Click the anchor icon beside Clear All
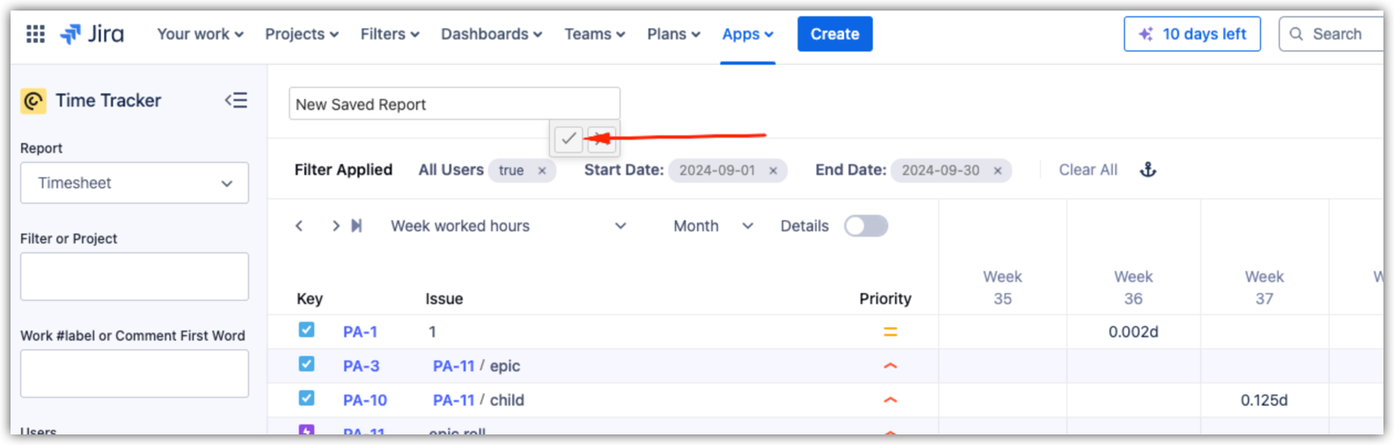Screen dimensions: 1394x445 [x=1148, y=170]
